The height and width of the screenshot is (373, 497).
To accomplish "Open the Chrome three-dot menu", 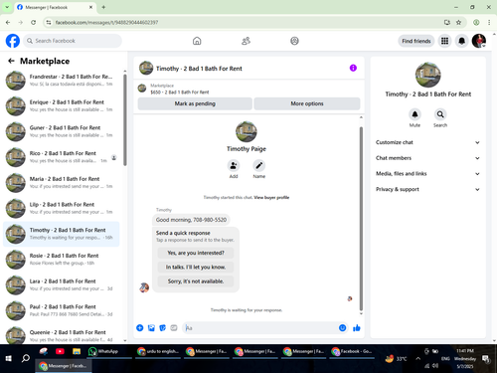I will pyautogui.click(x=489, y=22).
